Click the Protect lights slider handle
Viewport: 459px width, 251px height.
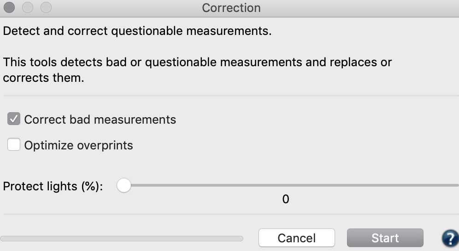pyautogui.click(x=124, y=186)
